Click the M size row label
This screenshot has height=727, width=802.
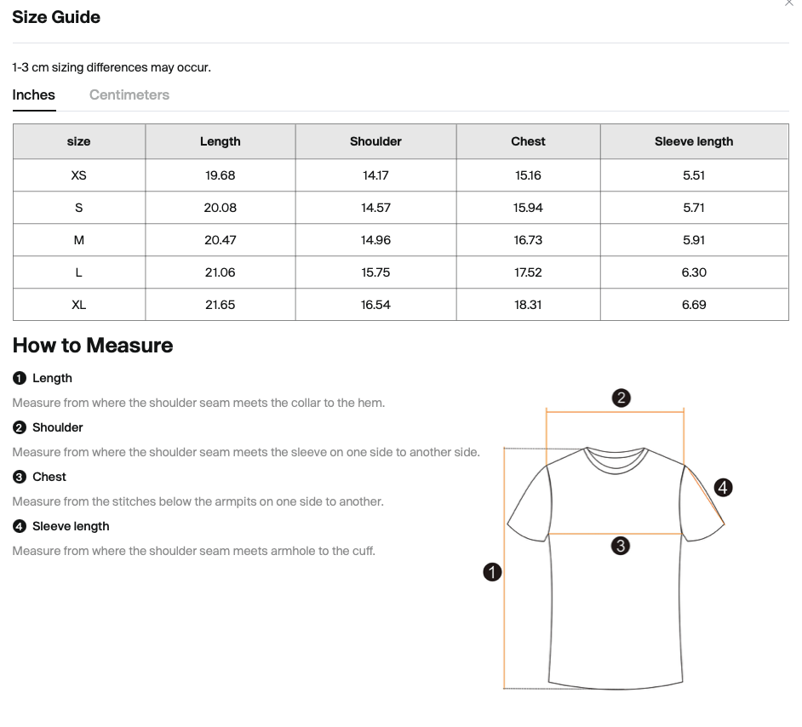[79, 240]
